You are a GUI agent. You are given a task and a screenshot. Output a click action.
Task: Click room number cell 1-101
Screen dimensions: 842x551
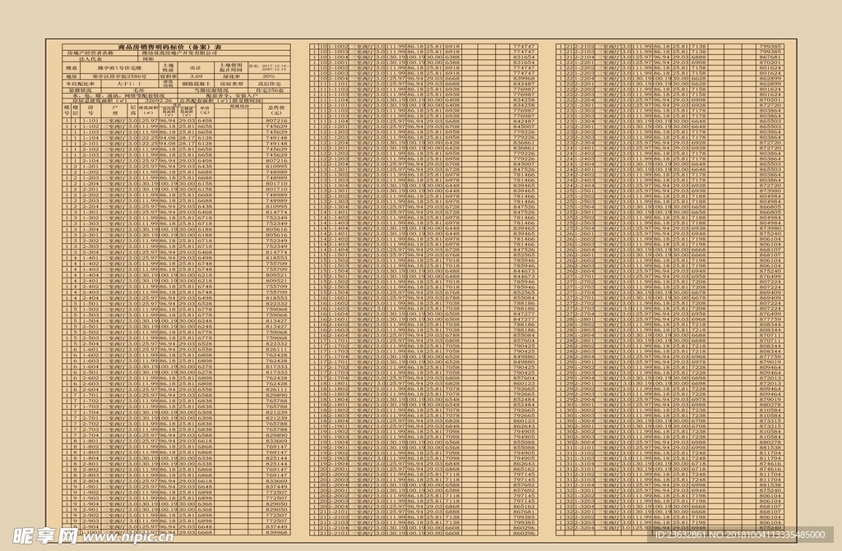coord(91,121)
